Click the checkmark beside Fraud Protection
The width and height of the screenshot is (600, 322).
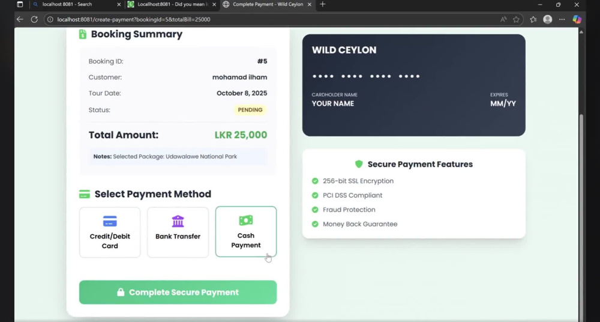tap(315, 210)
